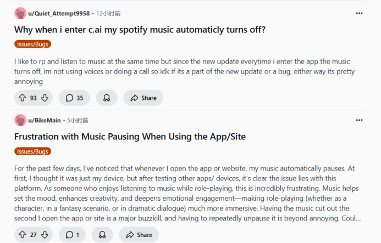Viewport: 381px width, 243px height.
Task: Open the single comment on BikeMain's post
Action: coord(72,235)
